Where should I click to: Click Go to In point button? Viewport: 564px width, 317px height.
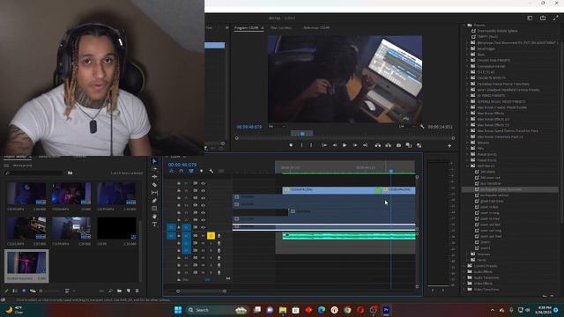coord(324,145)
